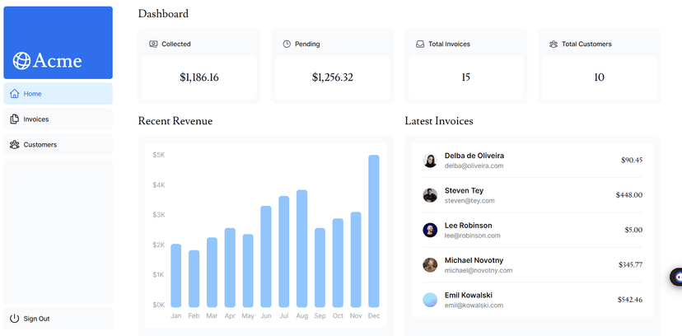Open the floating widget at right edge

(676, 278)
